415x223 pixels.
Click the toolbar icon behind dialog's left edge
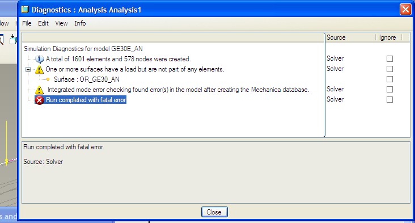point(12,39)
